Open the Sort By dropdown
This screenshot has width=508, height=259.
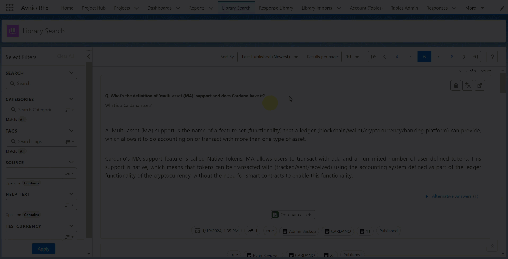click(x=269, y=57)
